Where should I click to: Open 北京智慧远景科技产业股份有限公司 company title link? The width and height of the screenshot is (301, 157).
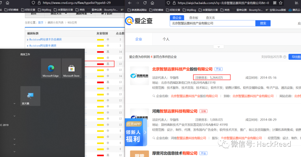coord(182,69)
